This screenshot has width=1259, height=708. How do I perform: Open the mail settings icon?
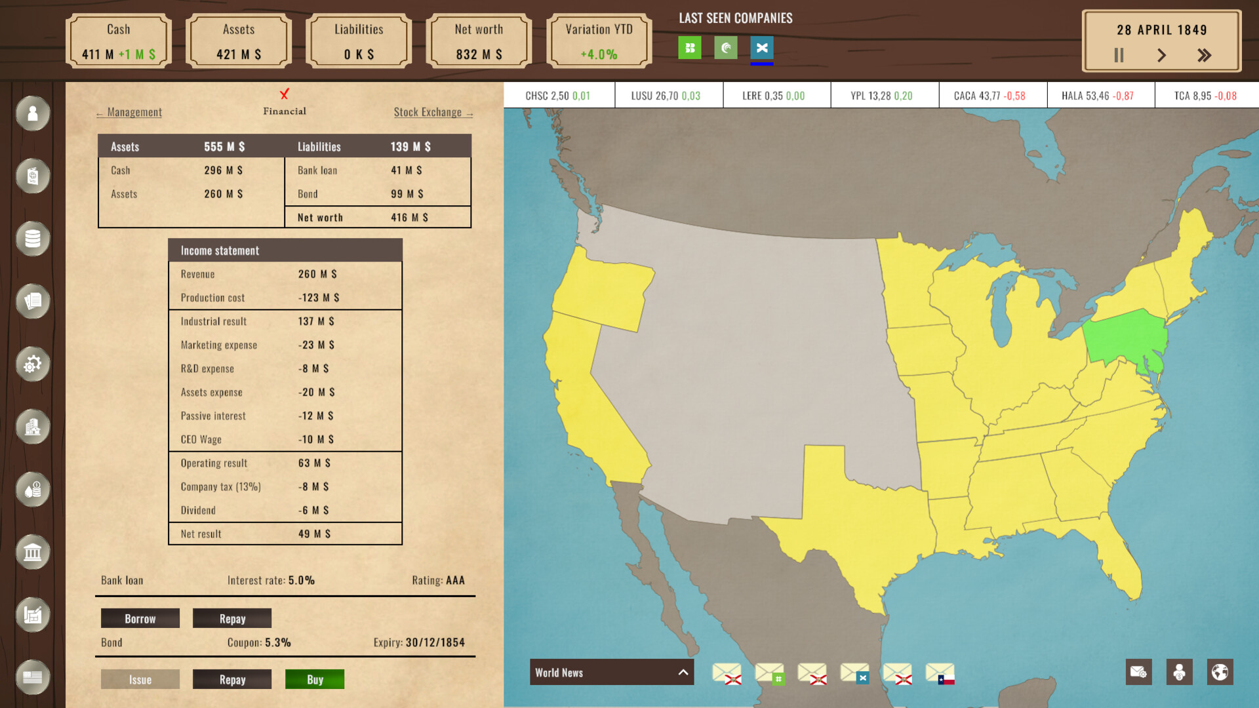coord(1139,672)
